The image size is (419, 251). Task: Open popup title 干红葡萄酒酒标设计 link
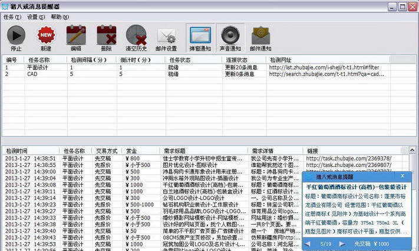click(356, 187)
